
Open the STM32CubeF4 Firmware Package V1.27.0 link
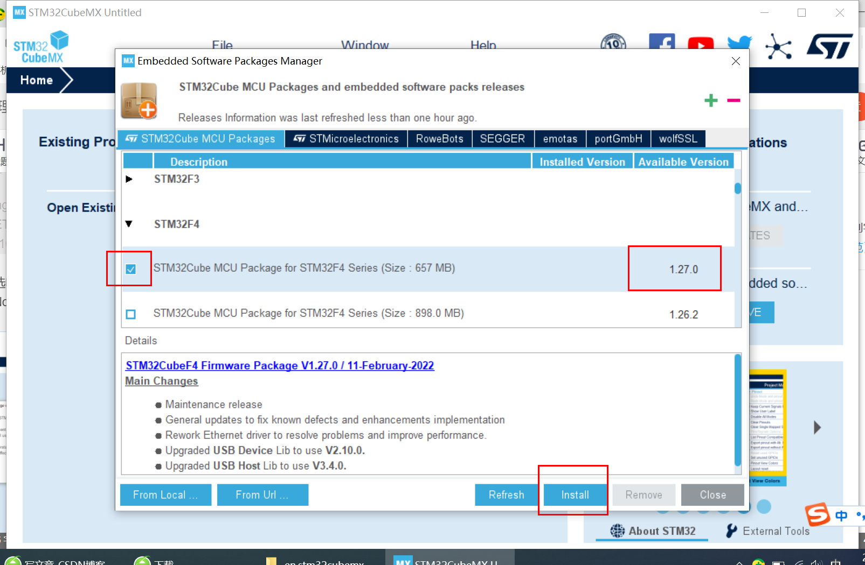pyautogui.click(x=280, y=366)
